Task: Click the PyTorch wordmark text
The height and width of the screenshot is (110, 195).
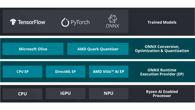Action: pos(80,22)
